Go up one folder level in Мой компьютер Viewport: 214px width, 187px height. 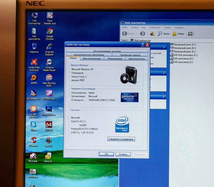(152, 34)
